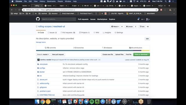Open Chrome's three-dot menu

[174, 10]
